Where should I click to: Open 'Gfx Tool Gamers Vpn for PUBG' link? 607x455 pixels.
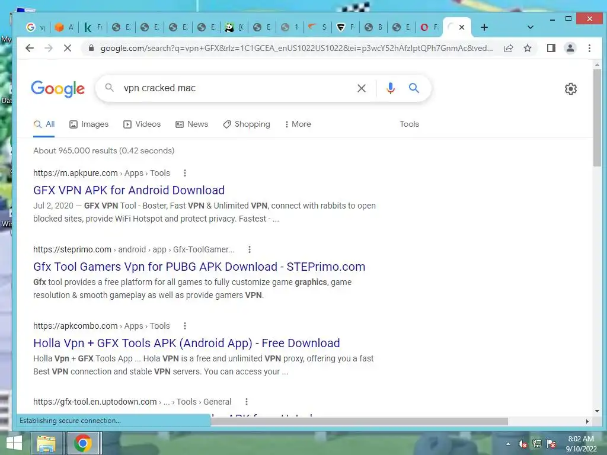[199, 267]
